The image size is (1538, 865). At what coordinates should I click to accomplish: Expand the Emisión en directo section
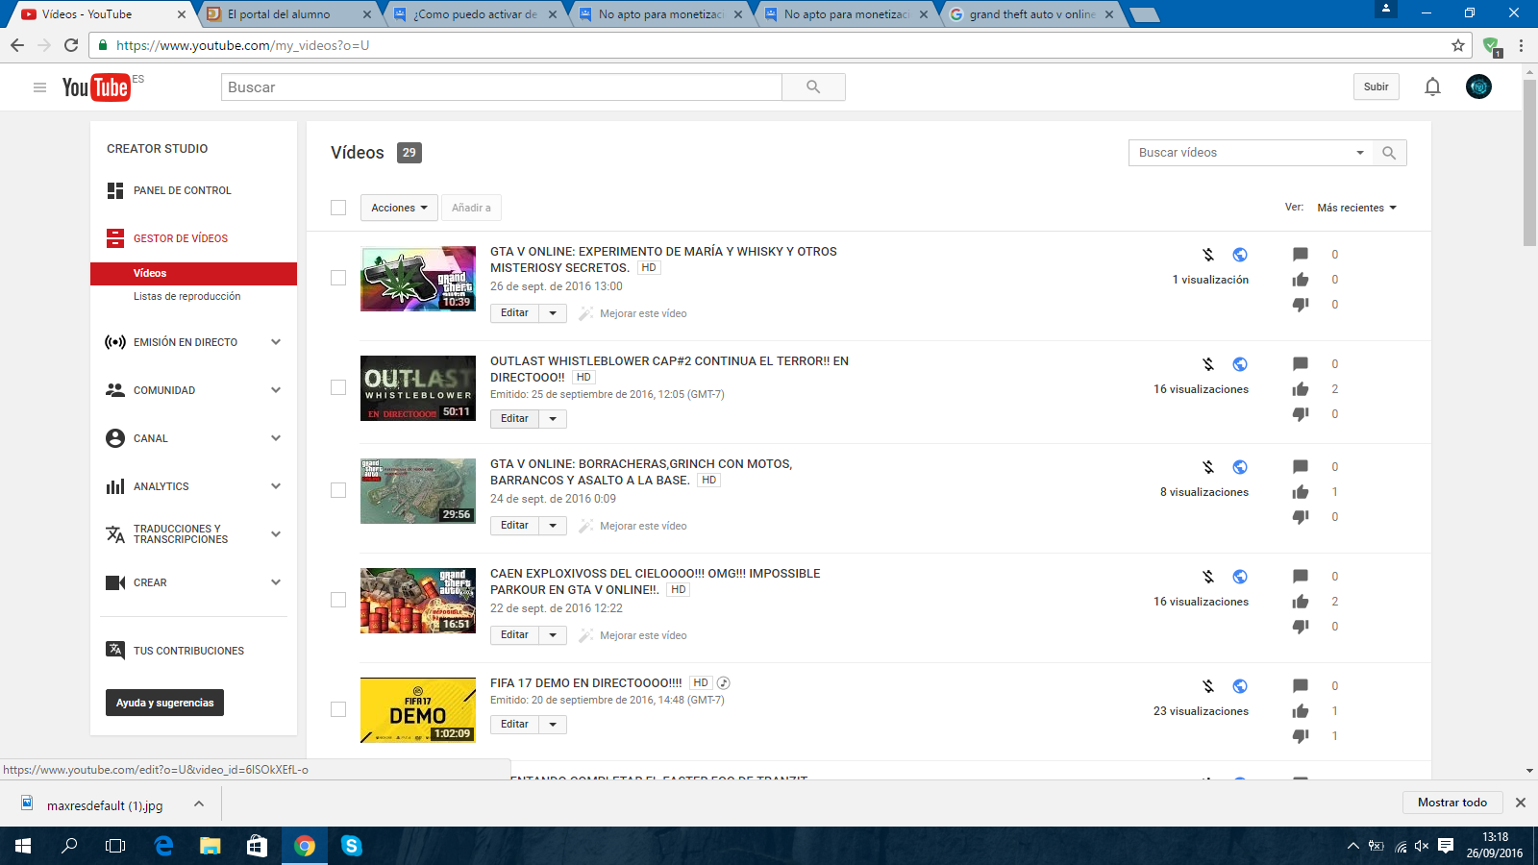[276, 342]
